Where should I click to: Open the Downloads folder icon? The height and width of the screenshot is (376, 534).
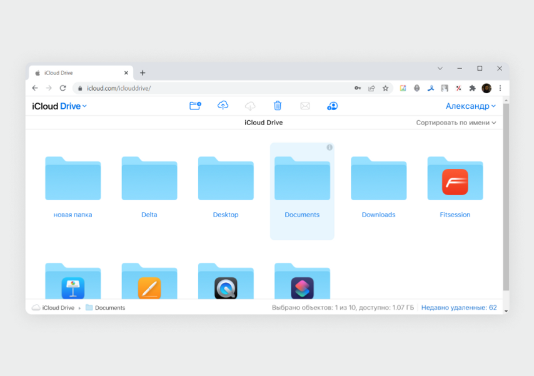tap(379, 178)
